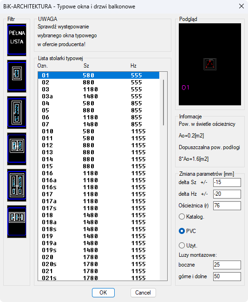Select the PVC radio button

pyautogui.click(x=182, y=231)
